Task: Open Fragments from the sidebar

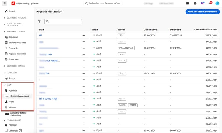Action: click(x=13, y=48)
